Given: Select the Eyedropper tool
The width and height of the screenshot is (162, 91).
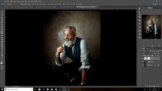Looking at the screenshot, I should pos(2,20).
